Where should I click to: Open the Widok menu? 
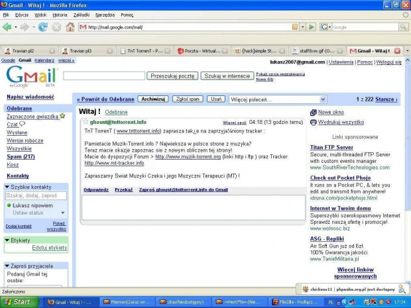pyautogui.click(x=40, y=15)
